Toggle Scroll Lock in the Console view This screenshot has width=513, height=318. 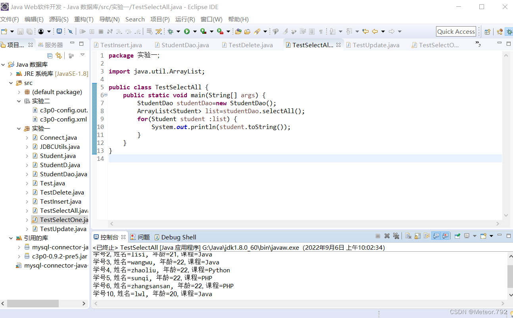point(417,236)
